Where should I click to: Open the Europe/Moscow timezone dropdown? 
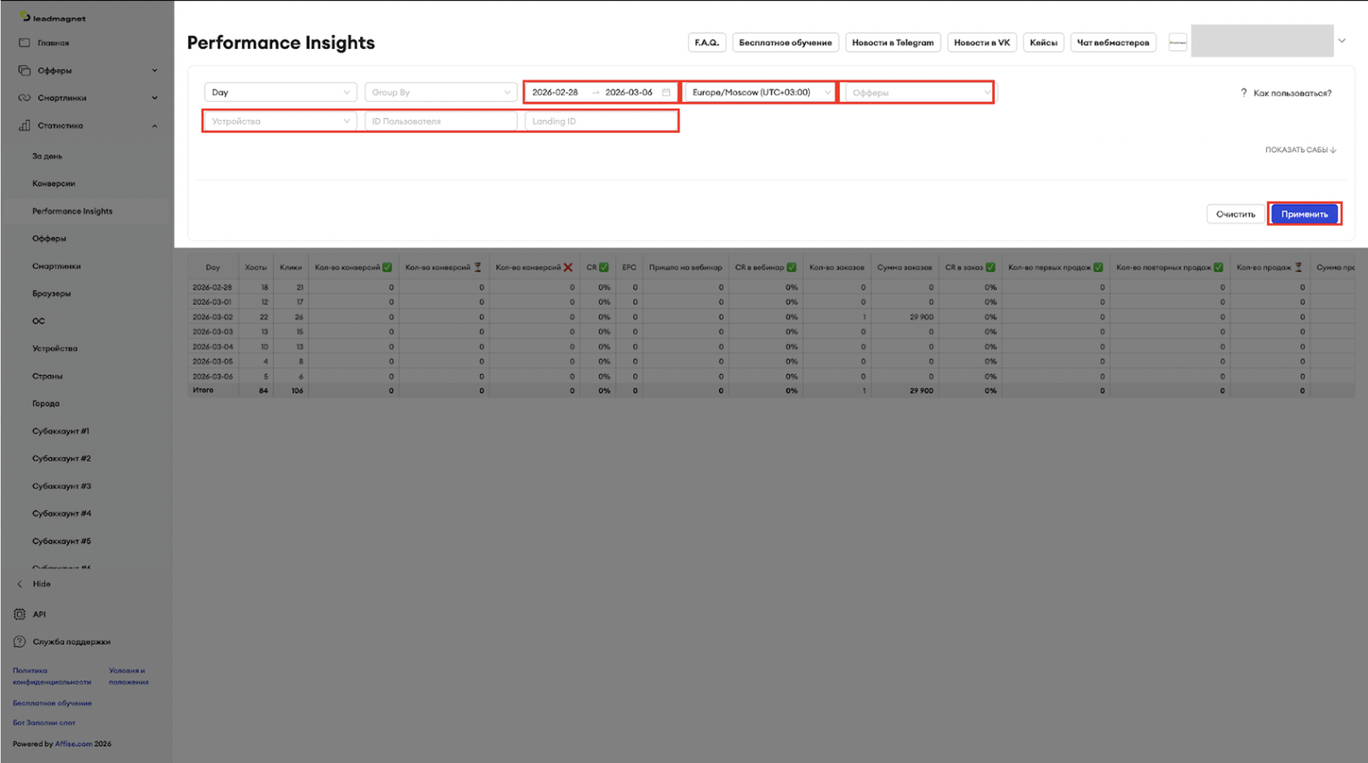[759, 92]
